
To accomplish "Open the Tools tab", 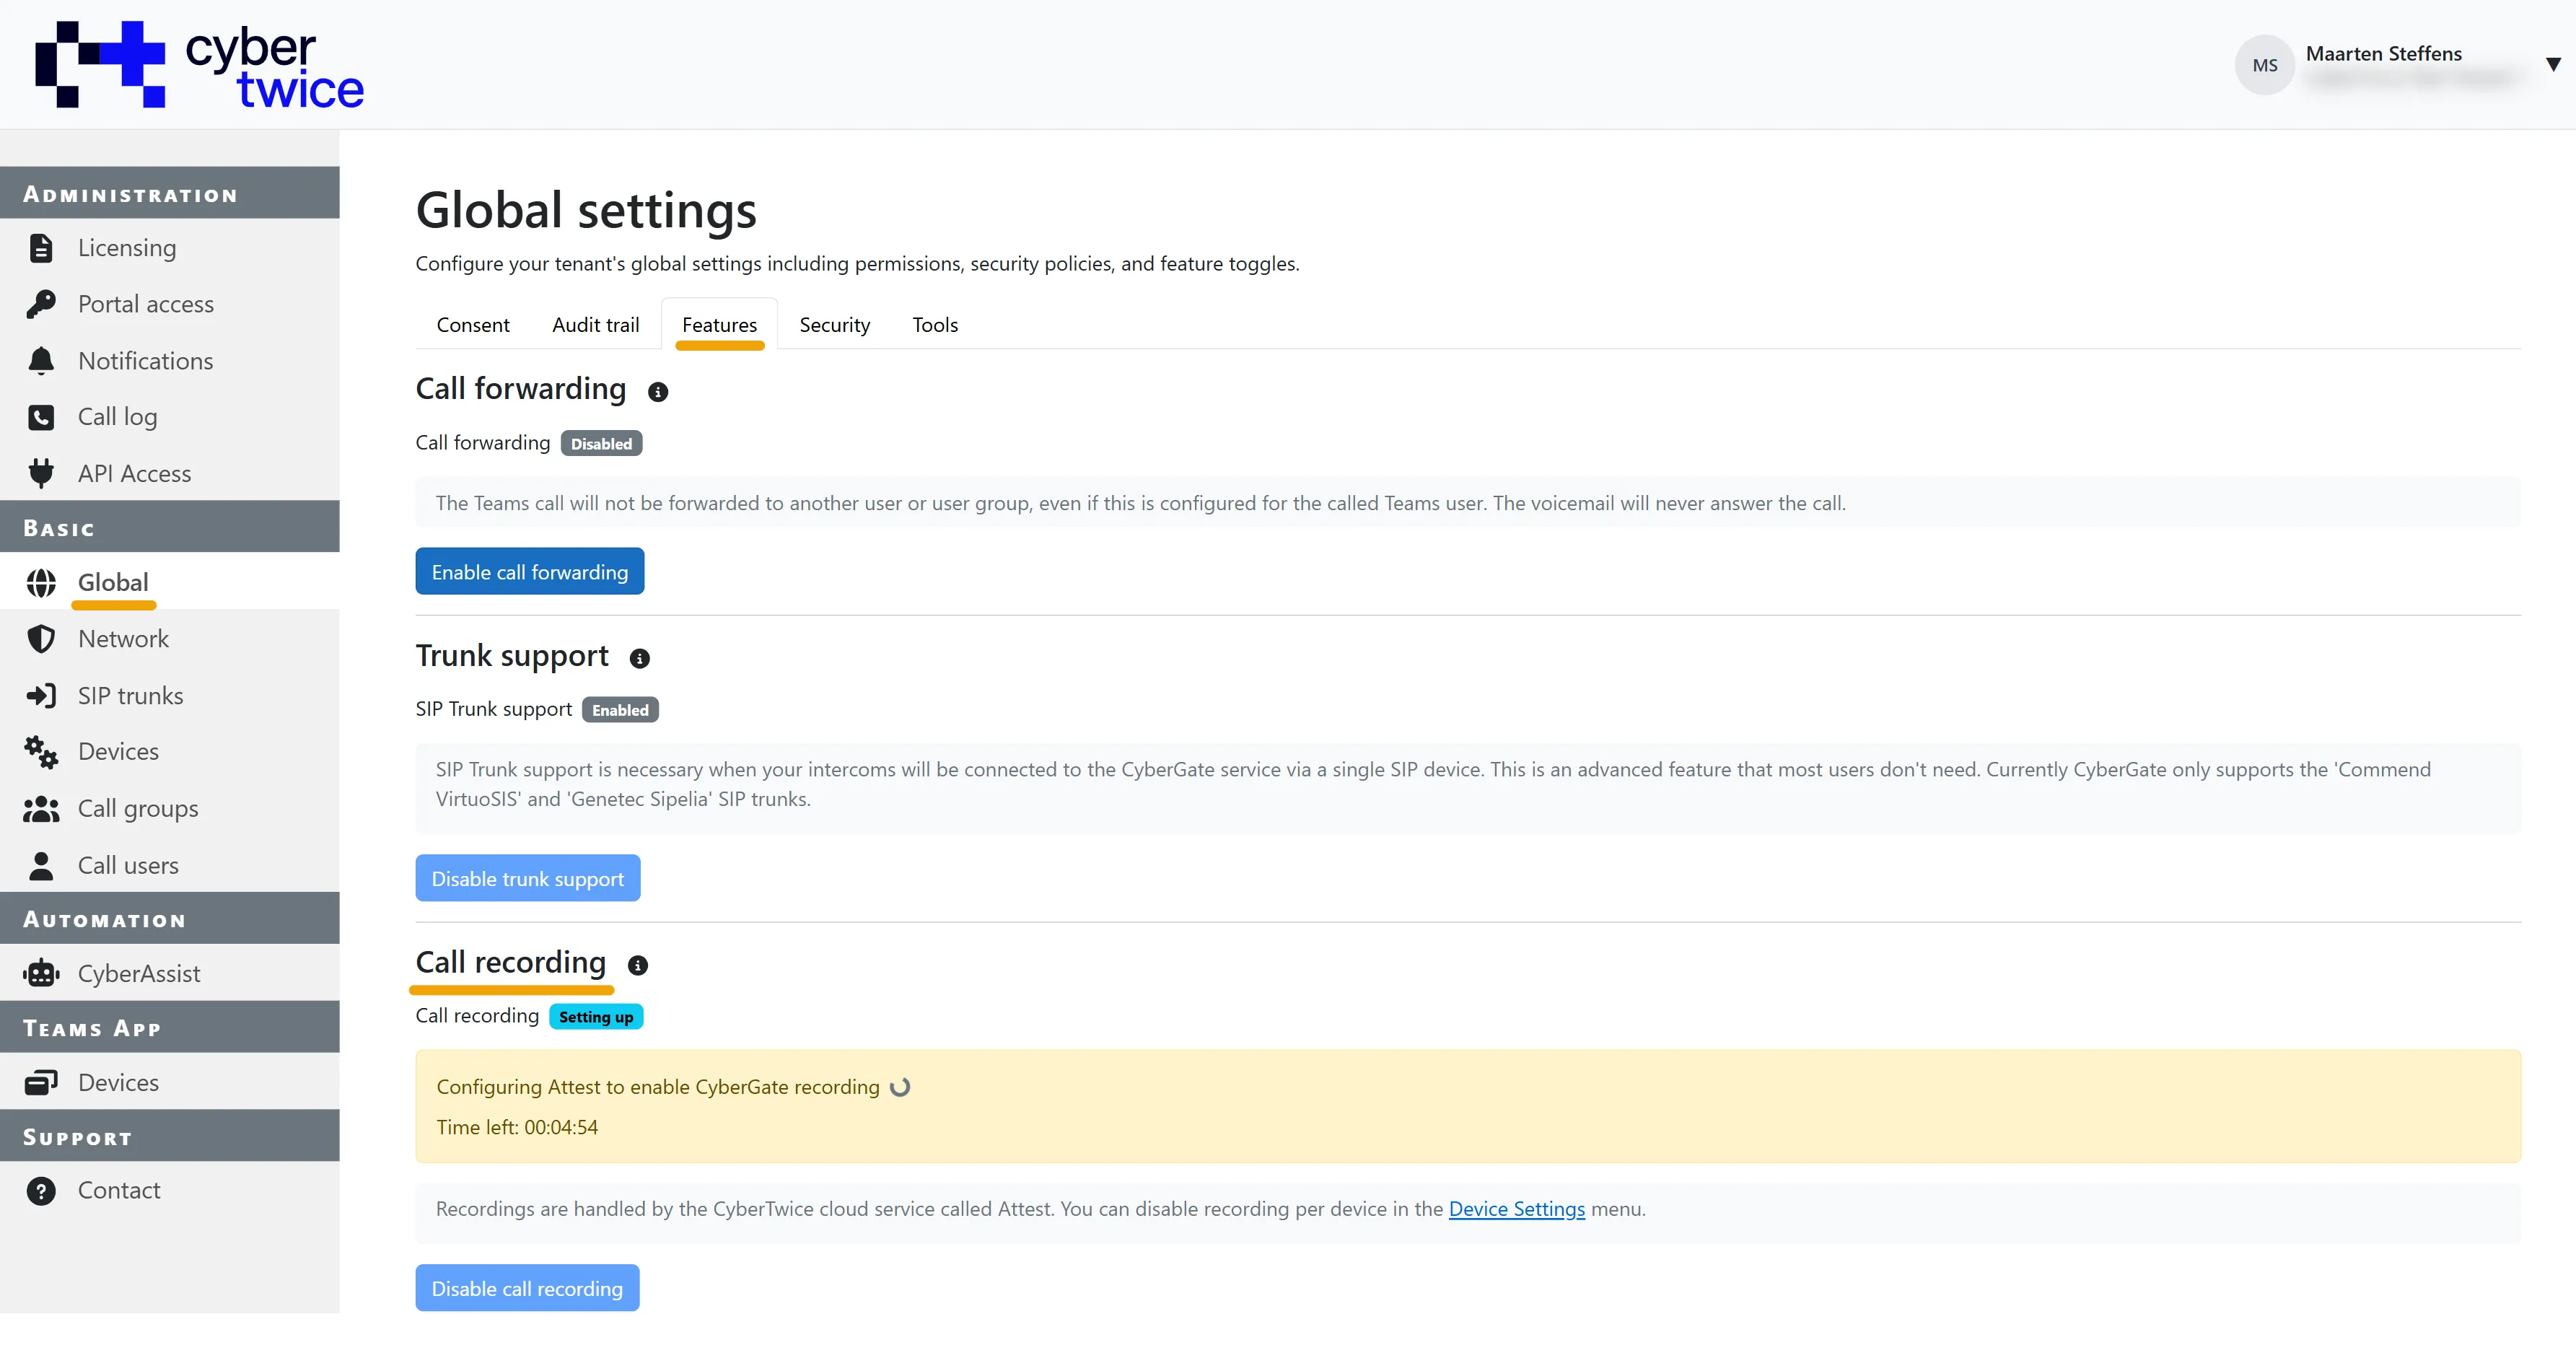I will point(935,325).
